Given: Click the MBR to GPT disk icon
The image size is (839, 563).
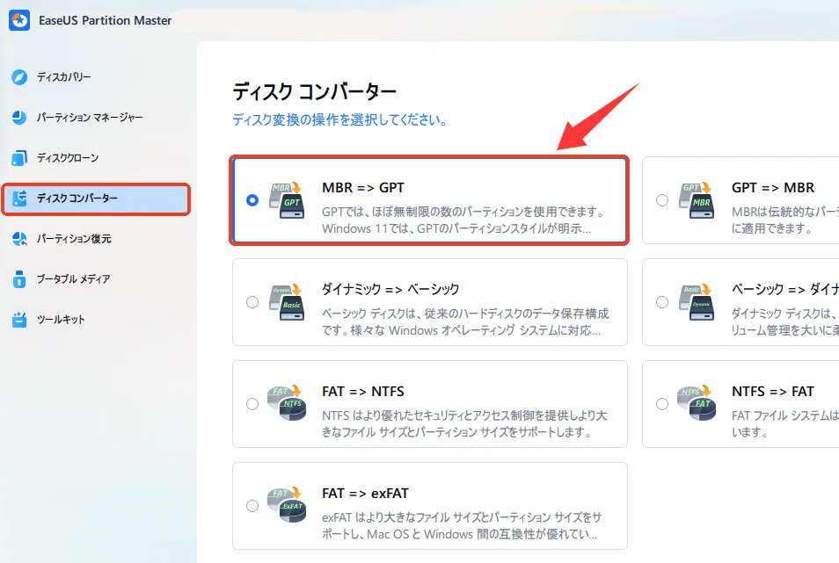Looking at the screenshot, I should [x=287, y=200].
